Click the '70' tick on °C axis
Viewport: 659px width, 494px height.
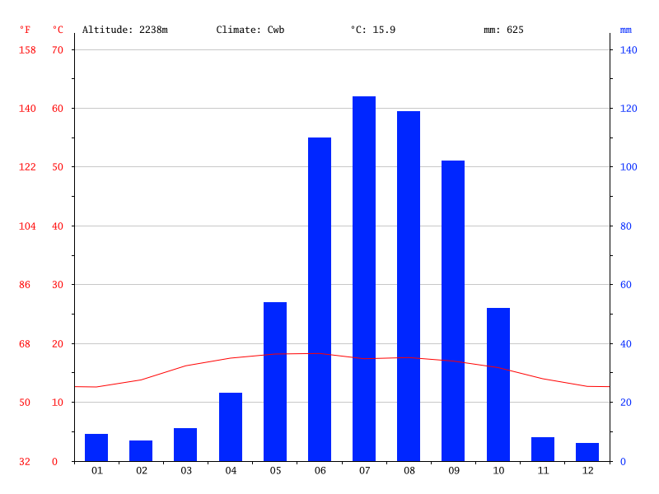pyautogui.click(x=58, y=49)
